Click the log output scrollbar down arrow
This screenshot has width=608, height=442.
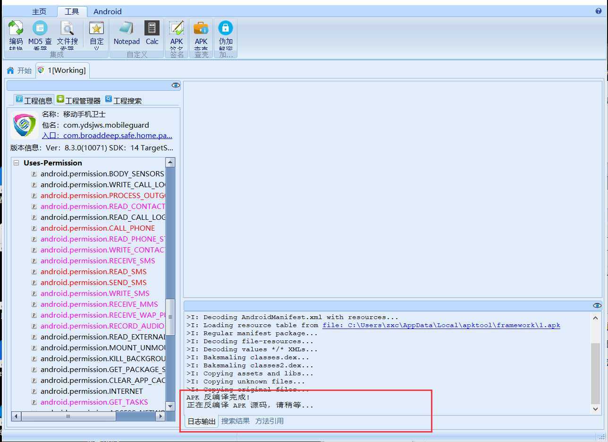[x=595, y=409]
